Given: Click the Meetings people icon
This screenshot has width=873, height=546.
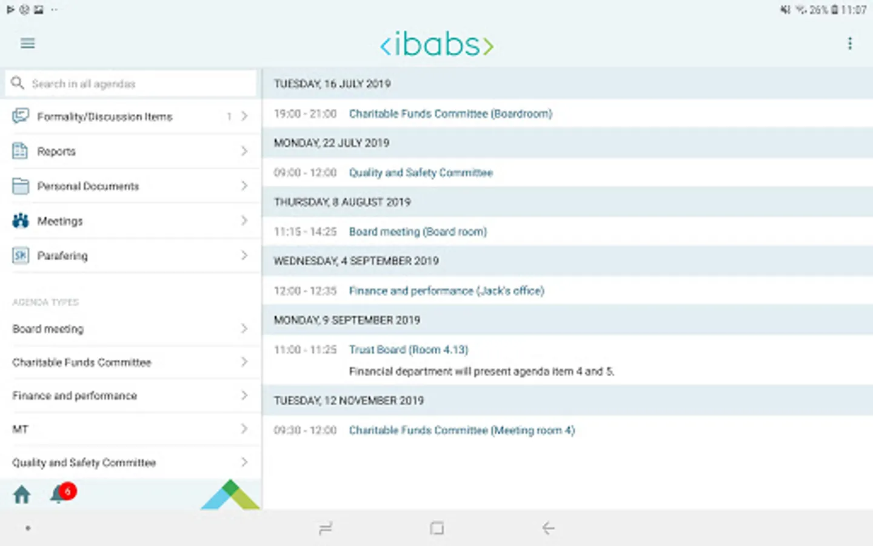Looking at the screenshot, I should (21, 221).
